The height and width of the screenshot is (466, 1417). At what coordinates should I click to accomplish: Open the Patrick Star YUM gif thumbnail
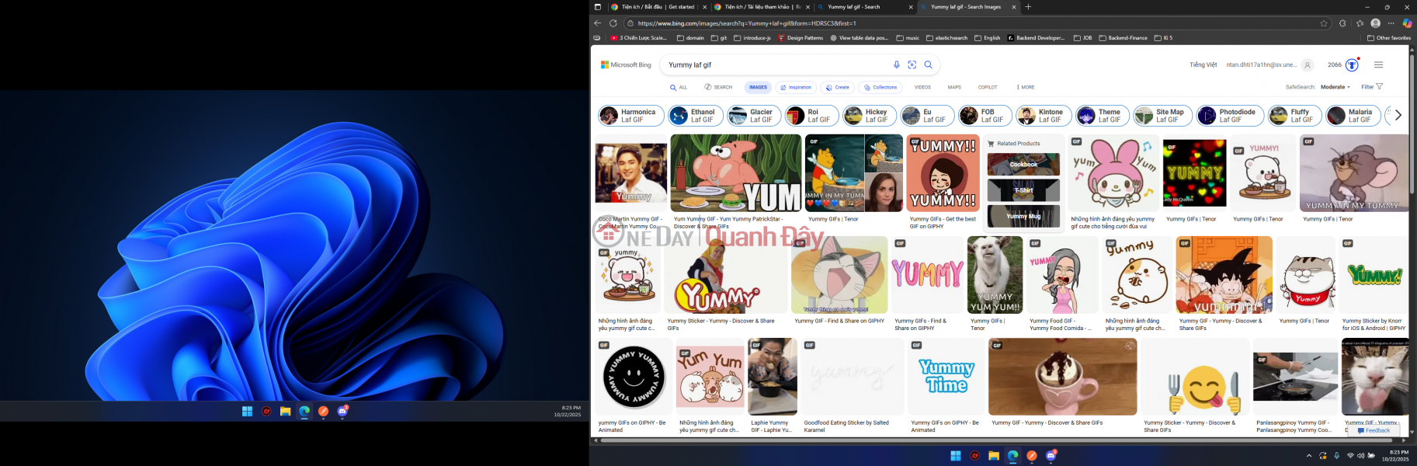click(735, 173)
